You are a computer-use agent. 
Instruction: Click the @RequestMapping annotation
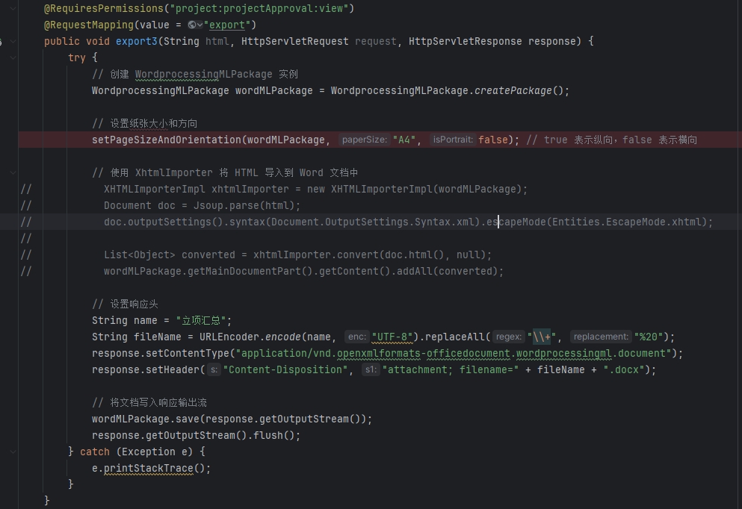[89, 25]
